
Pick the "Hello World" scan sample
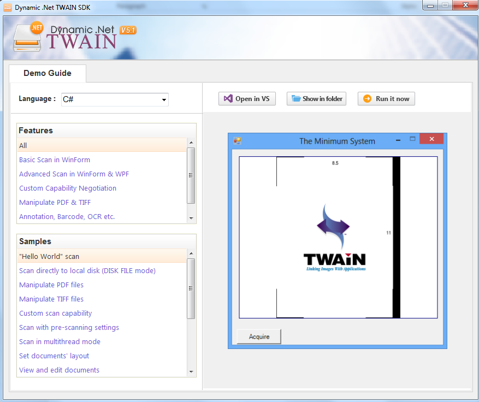(49, 256)
